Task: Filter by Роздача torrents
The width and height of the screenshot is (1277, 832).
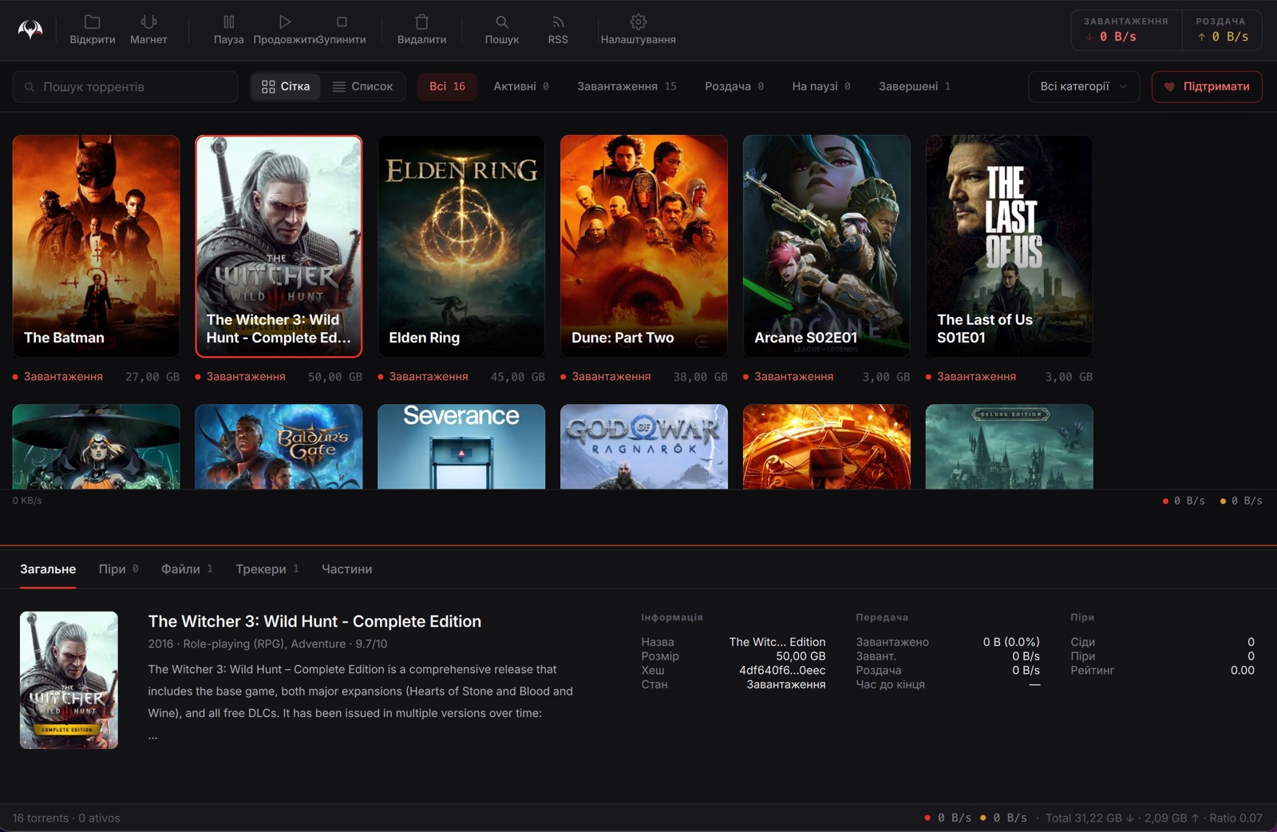Action: pyautogui.click(x=734, y=86)
